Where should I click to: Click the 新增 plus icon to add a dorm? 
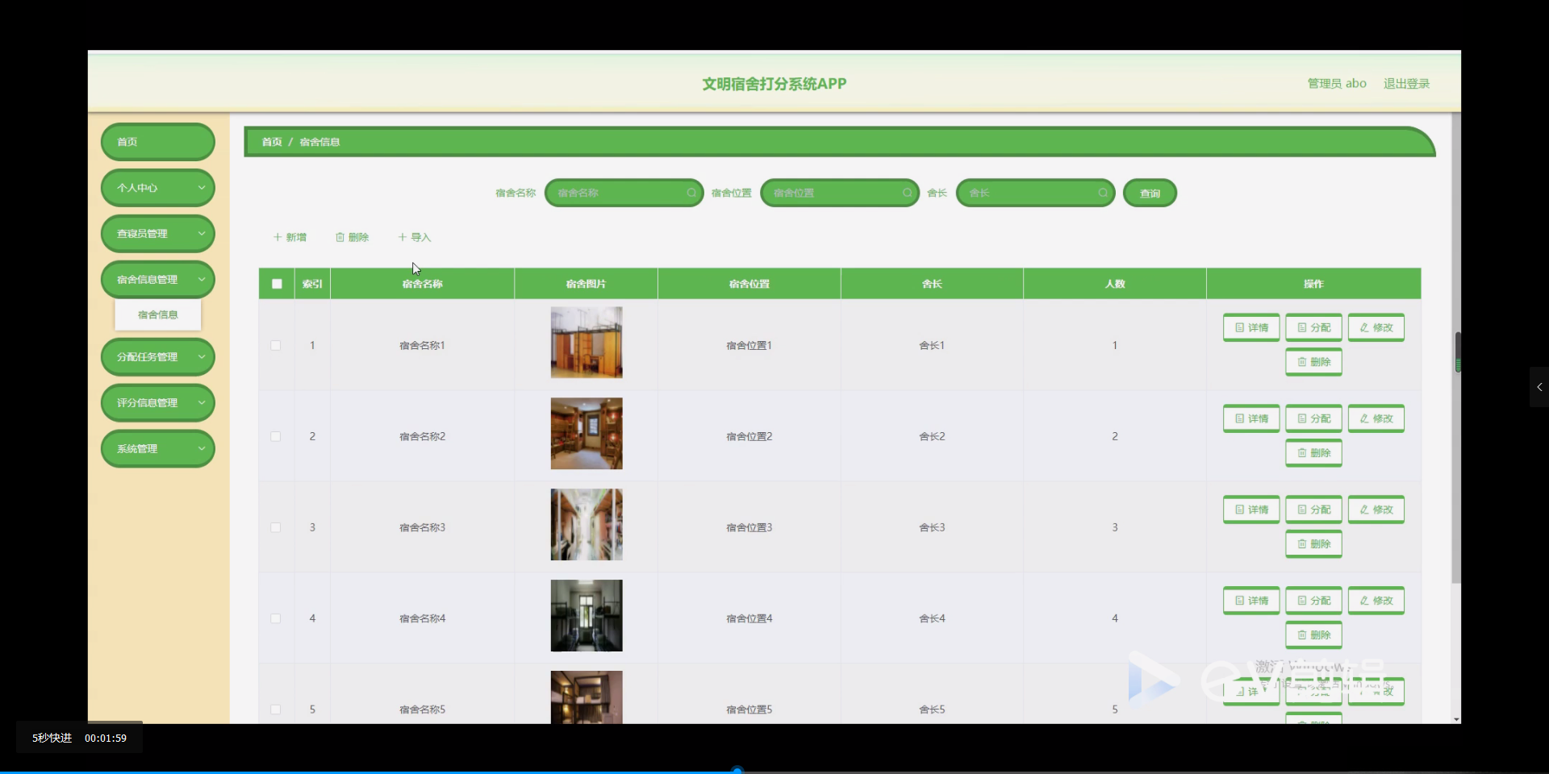coord(278,237)
